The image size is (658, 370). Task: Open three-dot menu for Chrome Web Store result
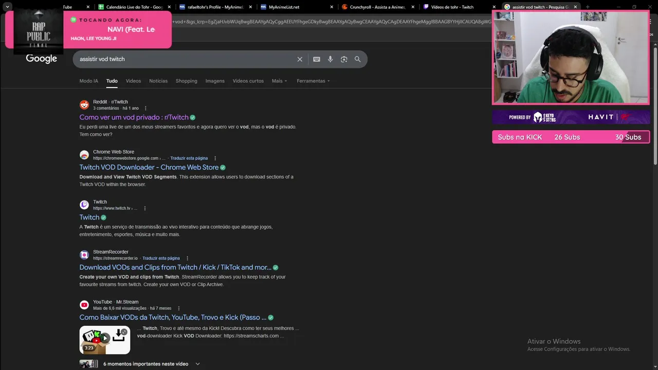(x=215, y=158)
